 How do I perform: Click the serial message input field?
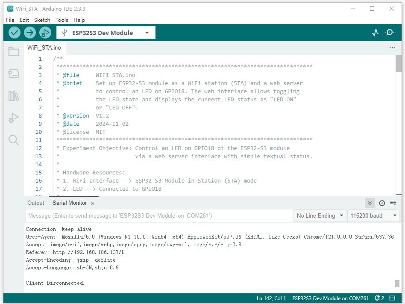[159, 215]
